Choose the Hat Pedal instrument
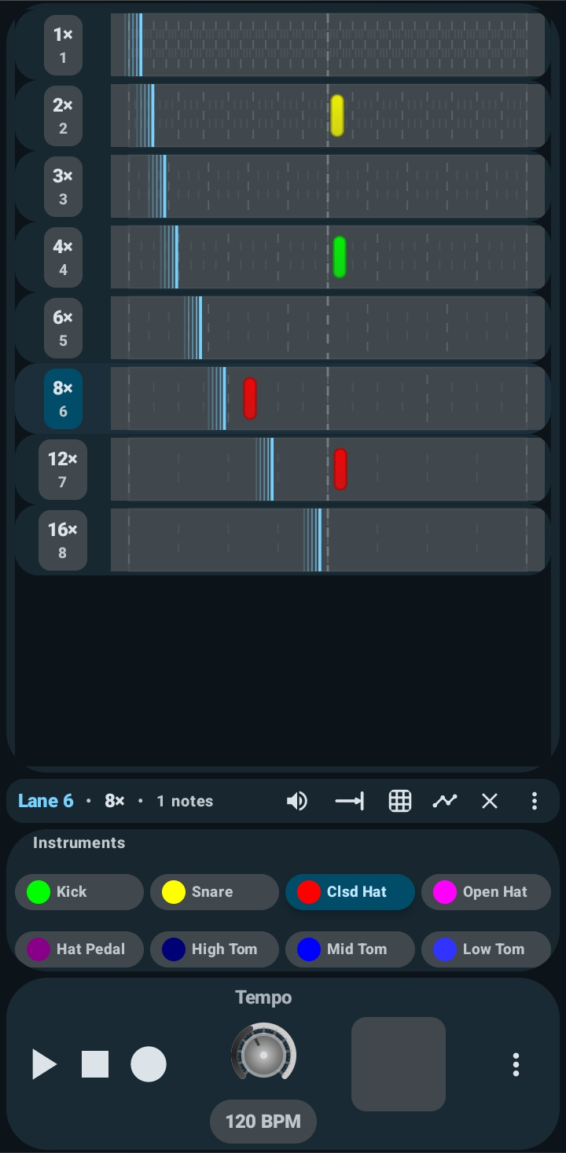The width and height of the screenshot is (566, 1153). coord(79,949)
